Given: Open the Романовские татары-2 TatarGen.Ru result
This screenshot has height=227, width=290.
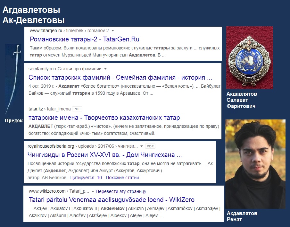Looking at the screenshot, I should click(85, 39).
